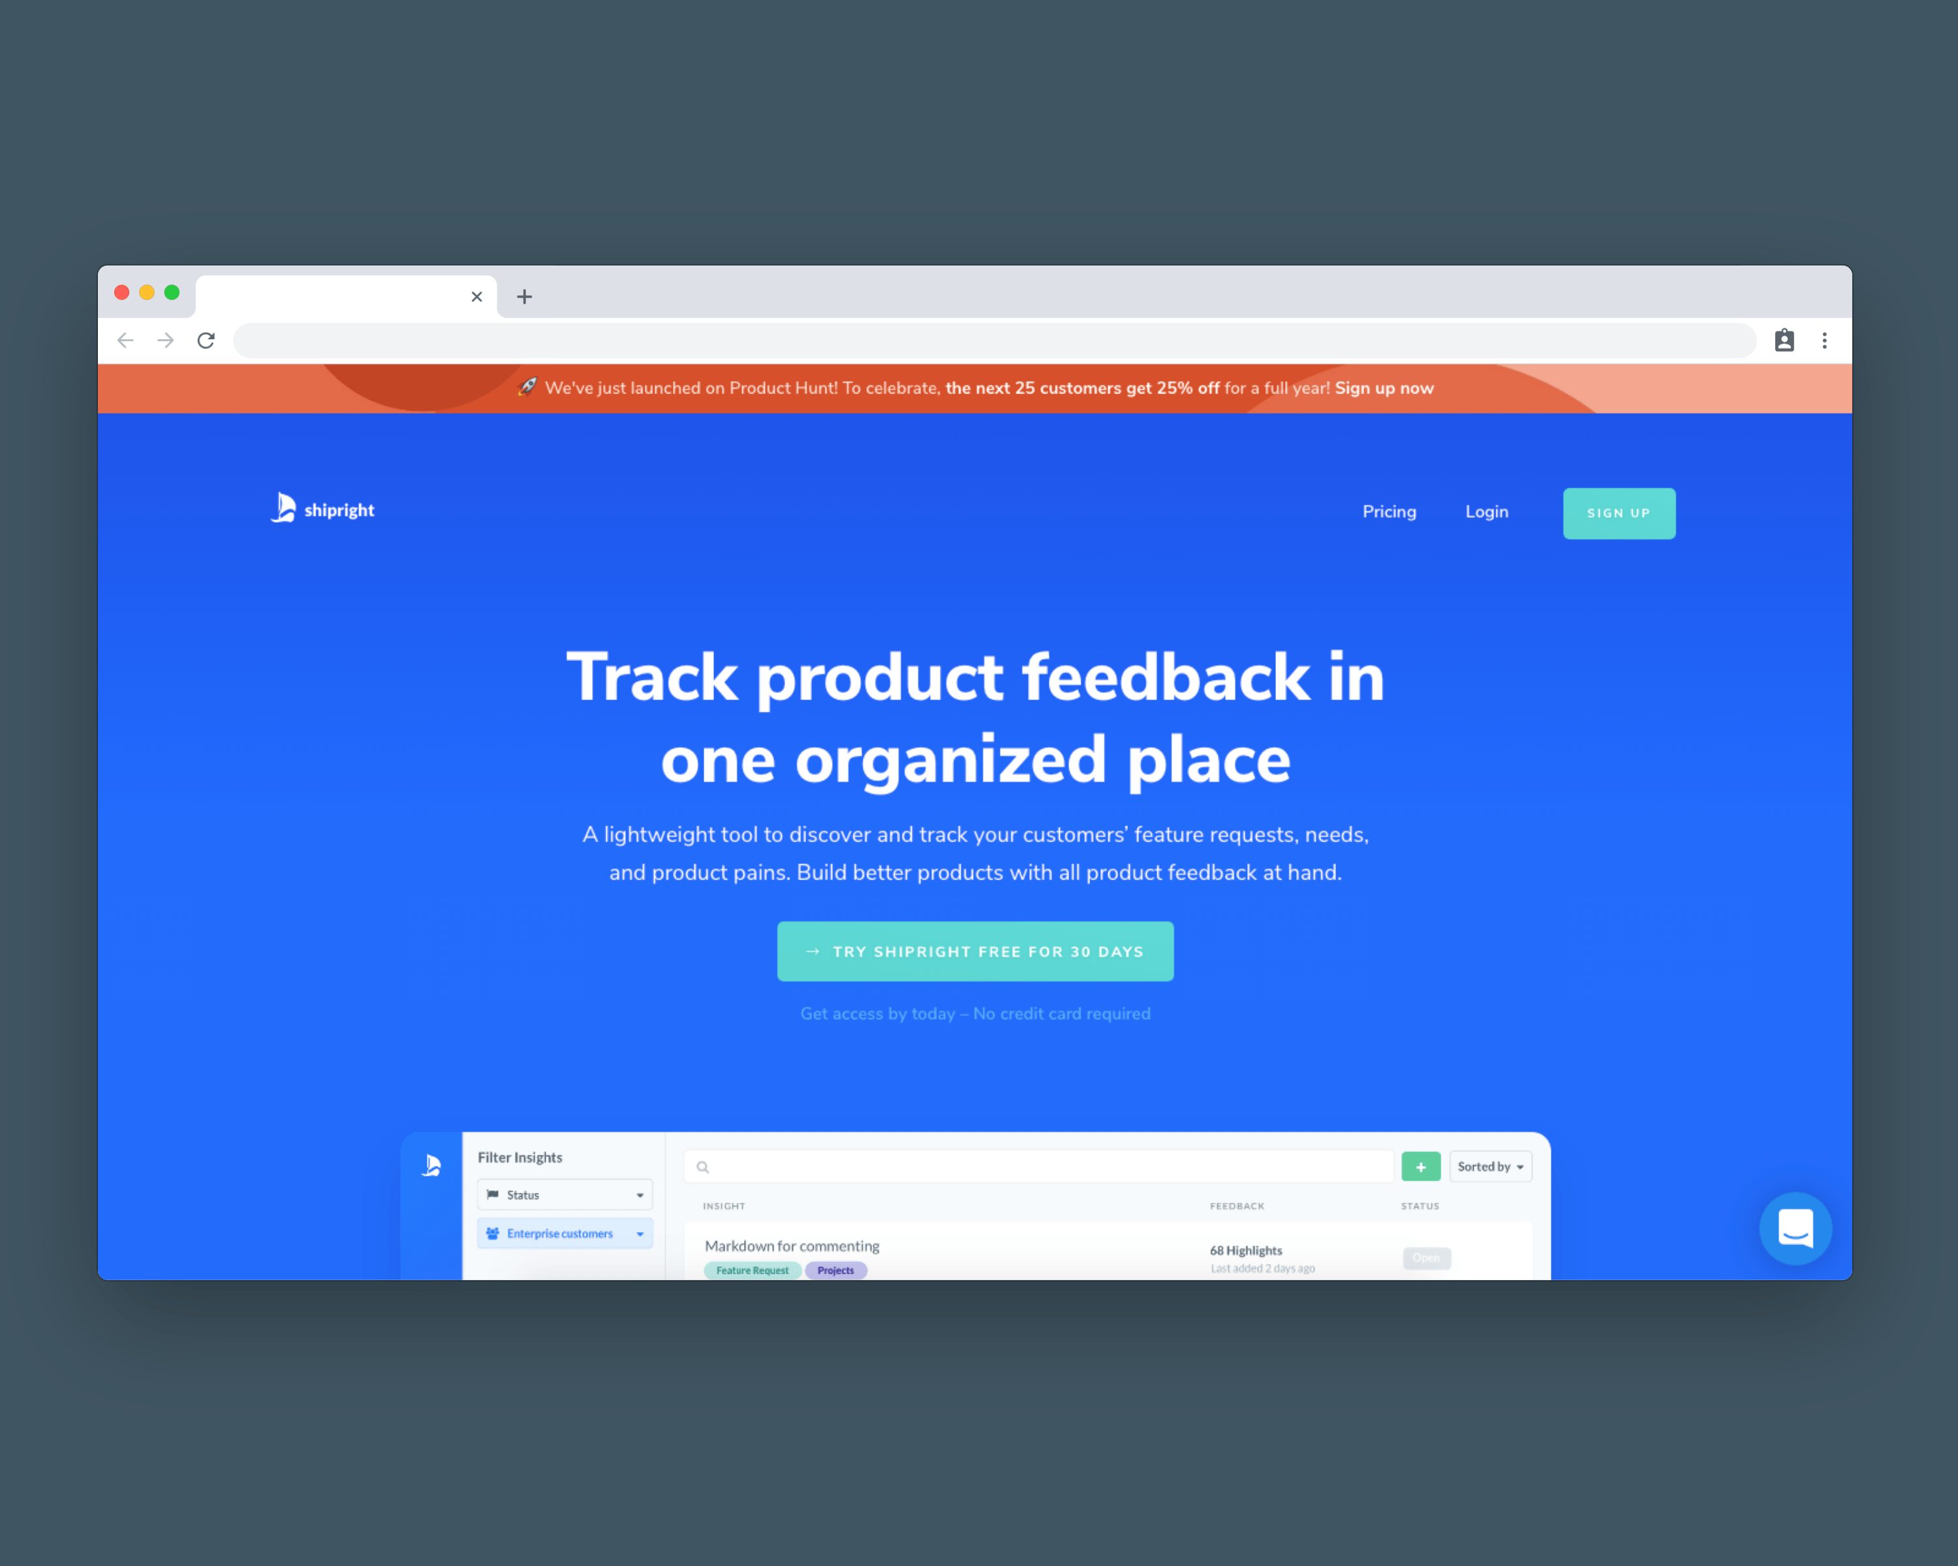This screenshot has width=1958, height=1566.
Task: Click the browser menu (three dots) icon
Action: pos(1824,337)
